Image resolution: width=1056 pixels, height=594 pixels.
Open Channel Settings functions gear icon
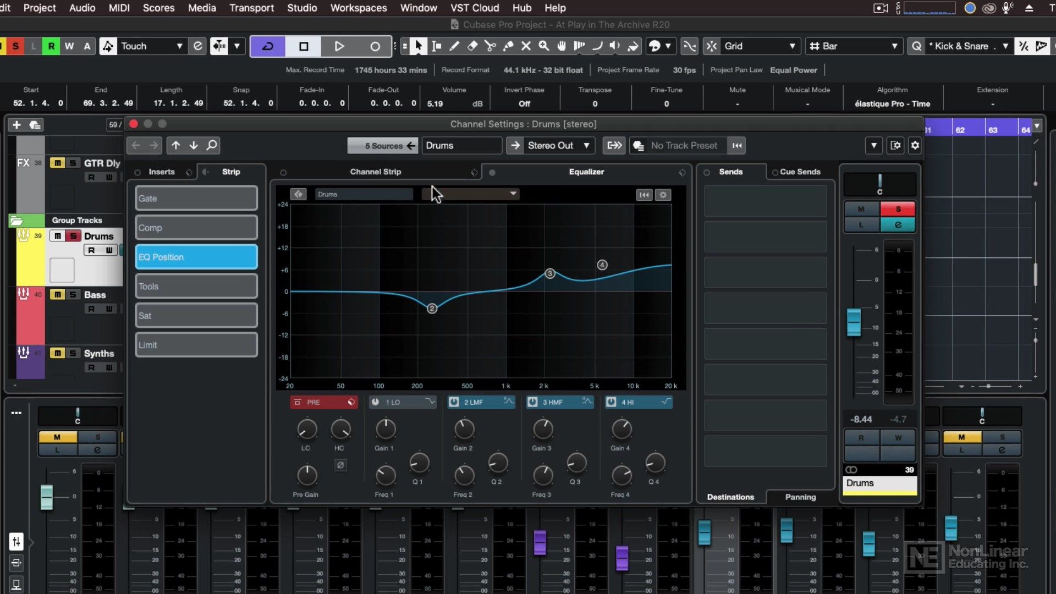tap(915, 145)
